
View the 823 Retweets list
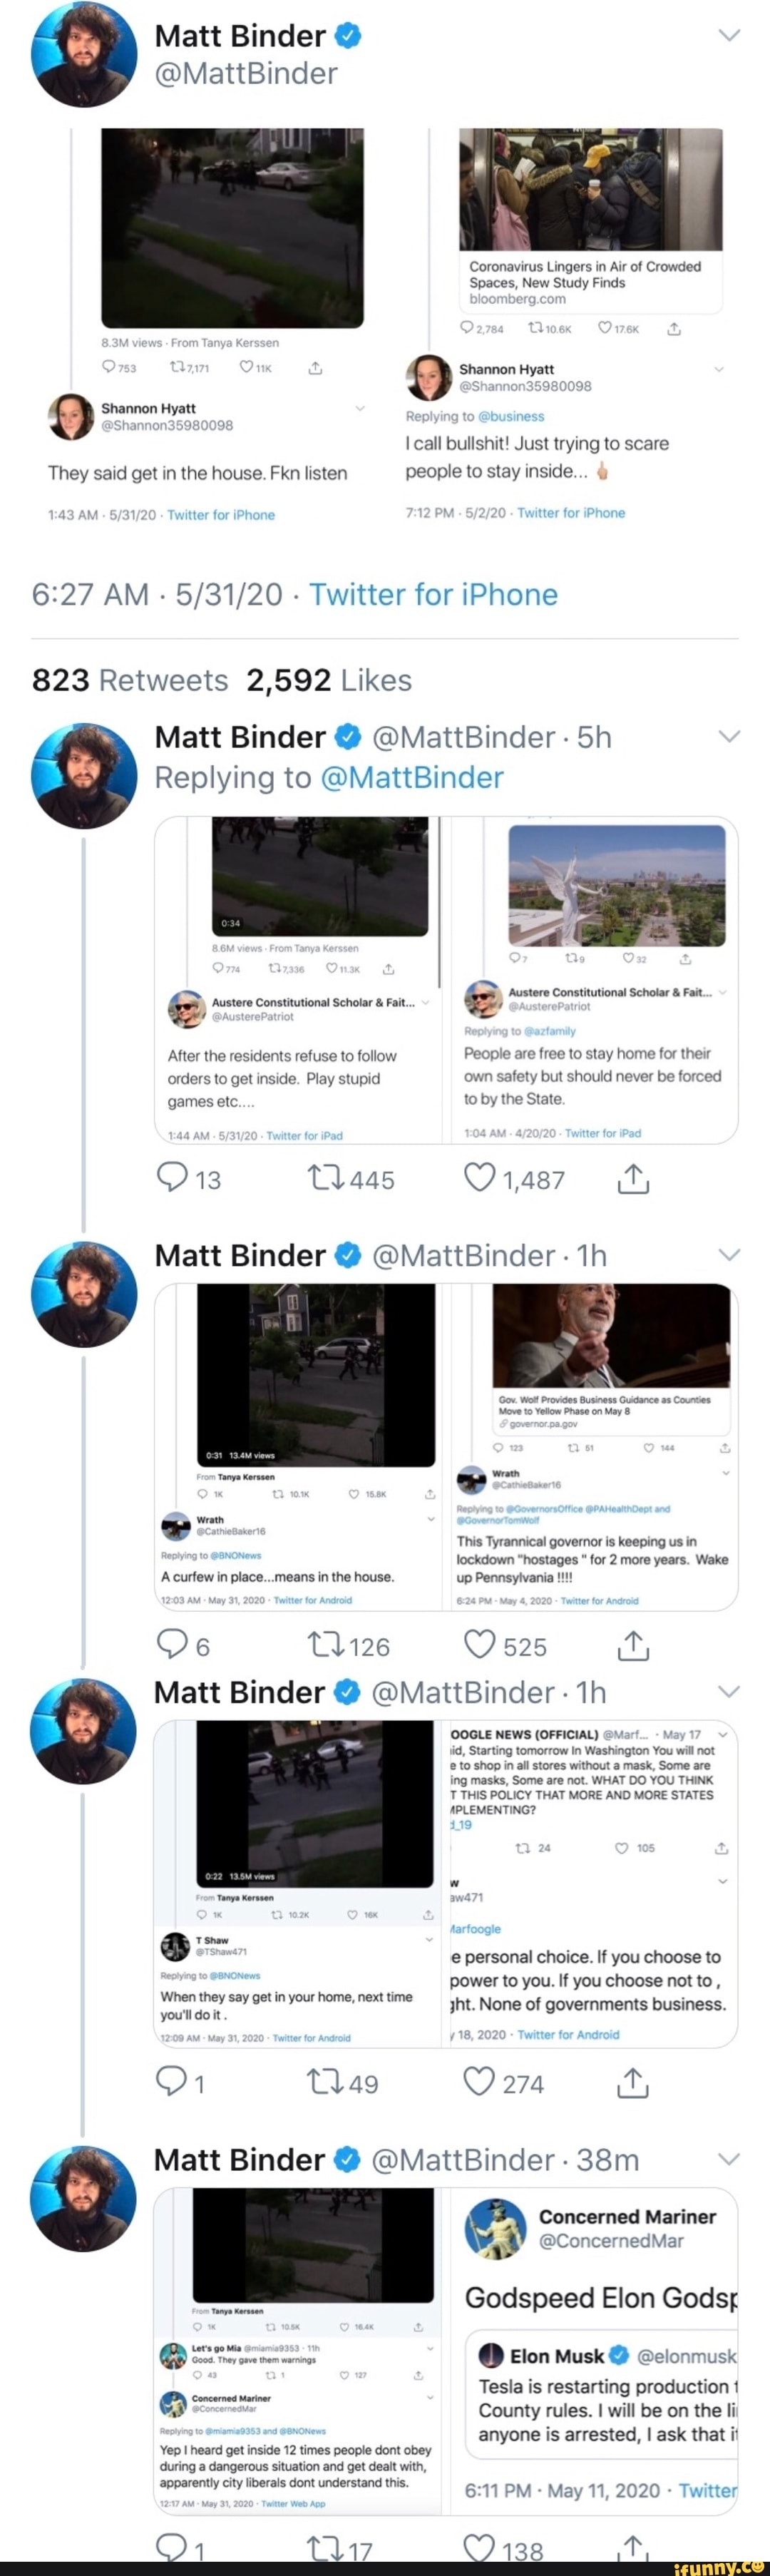click(x=130, y=680)
